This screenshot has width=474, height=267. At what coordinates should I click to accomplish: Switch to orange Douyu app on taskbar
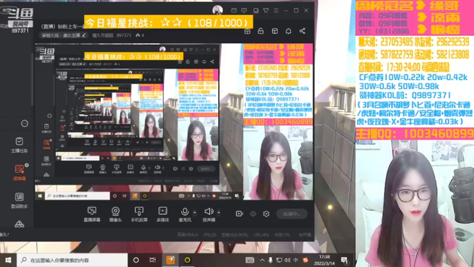171,260
